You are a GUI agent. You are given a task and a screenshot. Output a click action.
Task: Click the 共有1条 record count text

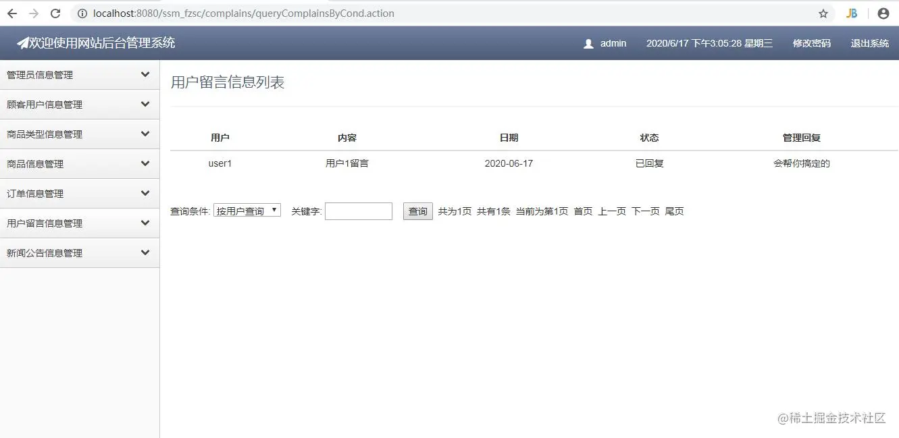point(494,211)
